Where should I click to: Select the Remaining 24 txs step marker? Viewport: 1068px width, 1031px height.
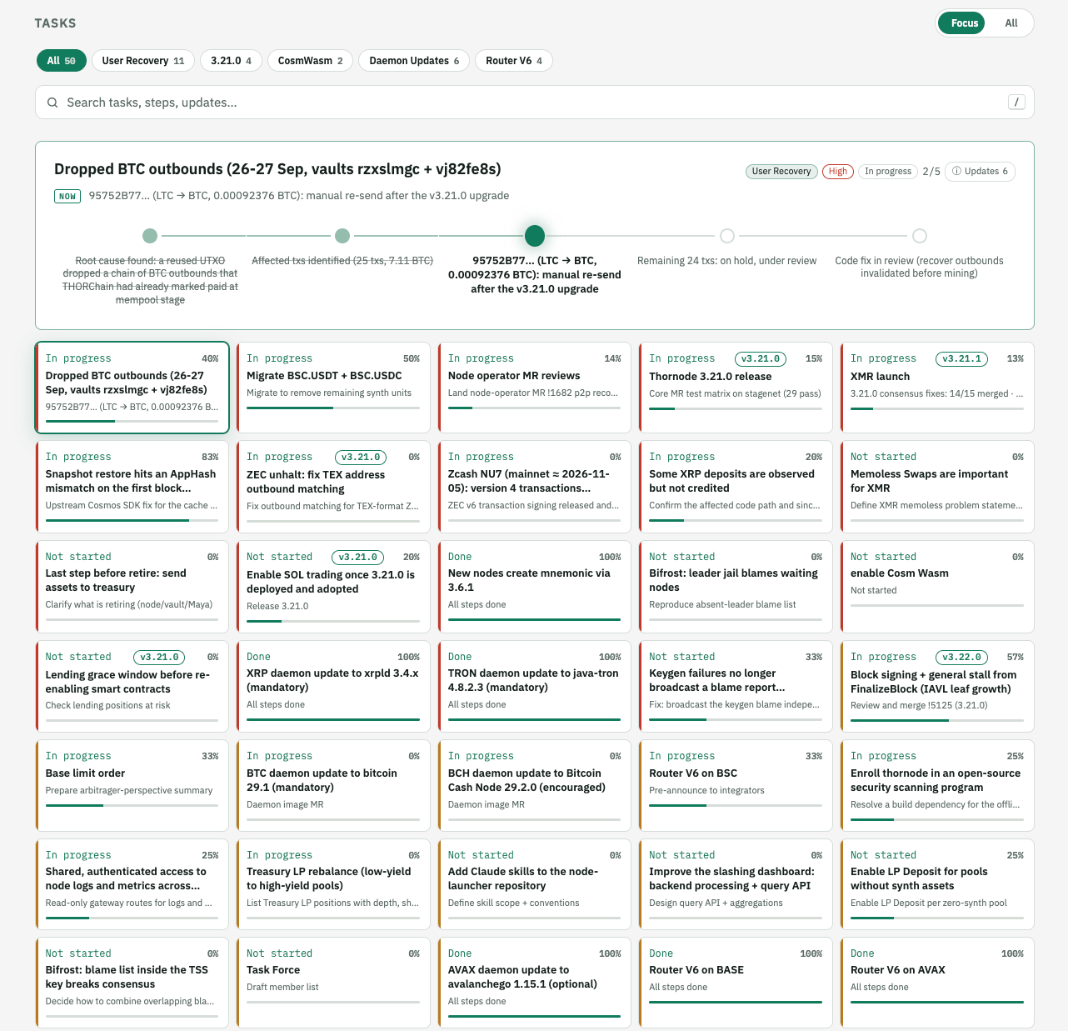coord(727,236)
